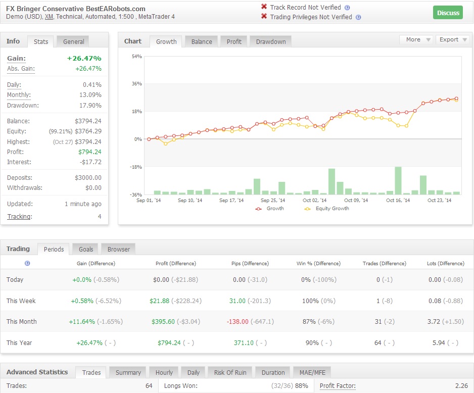Click the first Growth data point at 0%
The width and height of the screenshot is (474, 393).
point(149,139)
